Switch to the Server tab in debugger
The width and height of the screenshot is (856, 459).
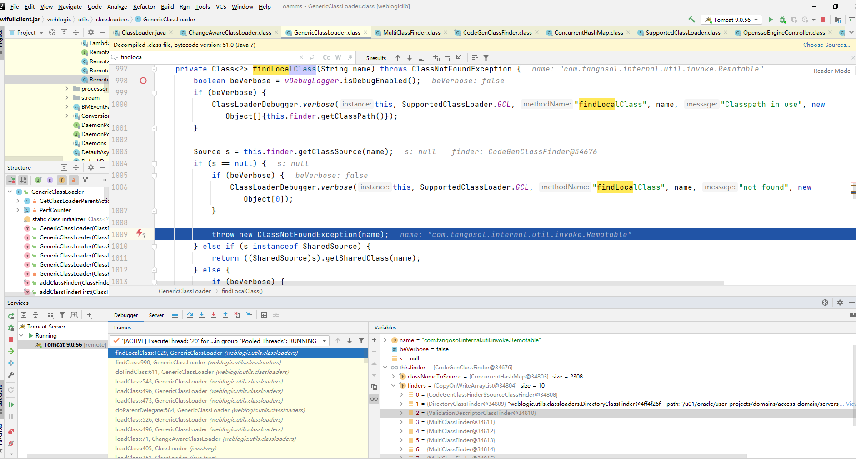156,315
